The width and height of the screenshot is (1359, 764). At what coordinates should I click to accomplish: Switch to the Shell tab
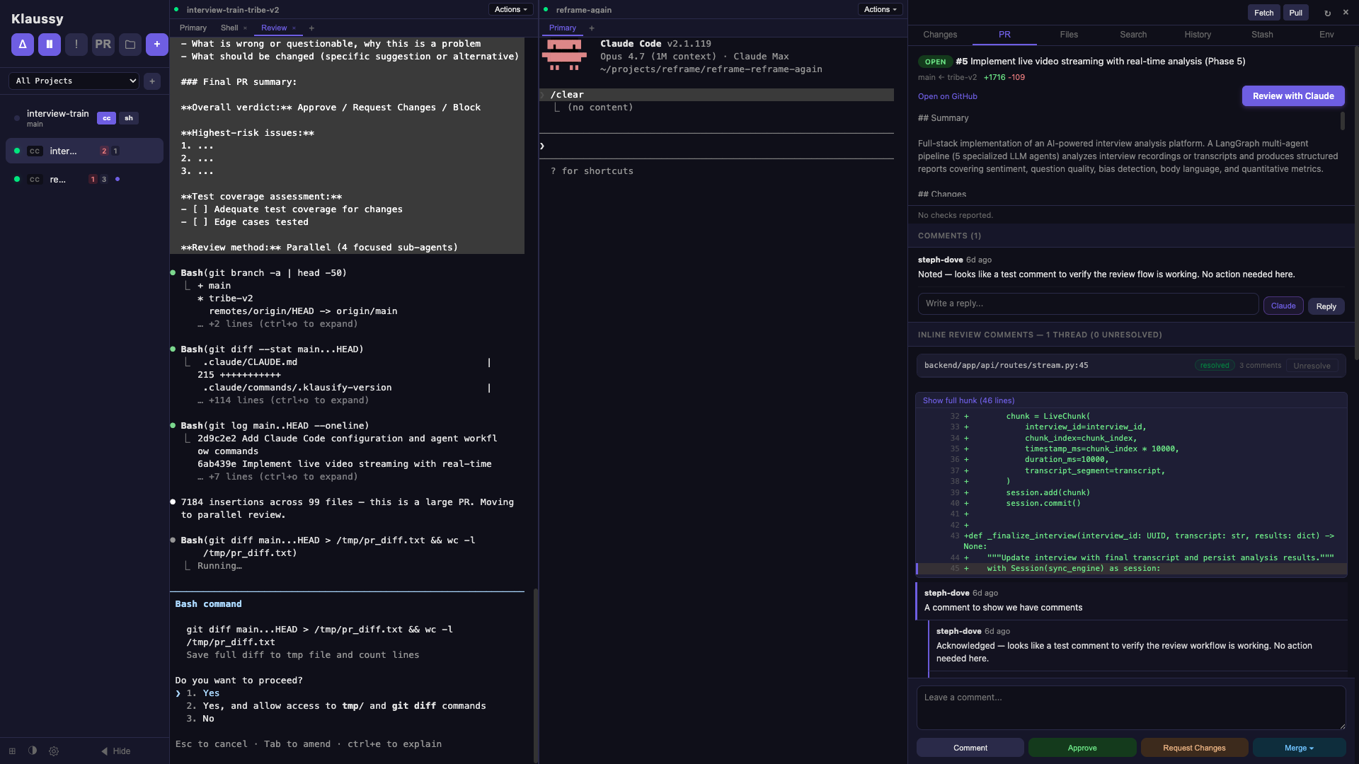coord(228,28)
